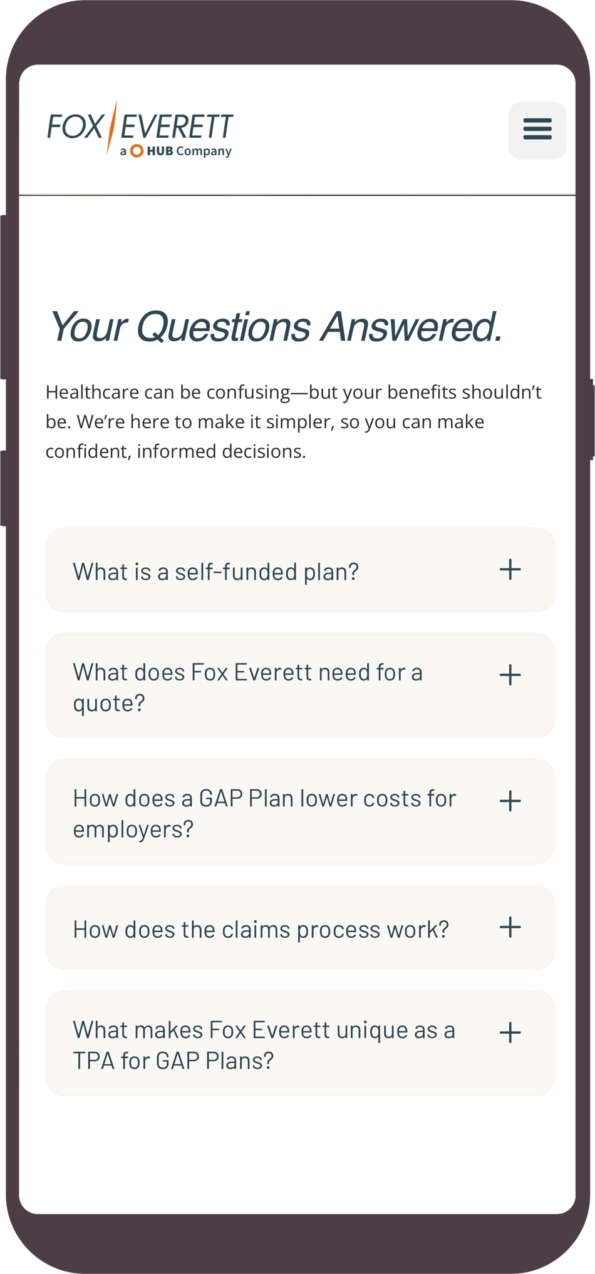This screenshot has width=595, height=1274.
Task: Click plus icon for self-funded plan question
Action: (510, 570)
